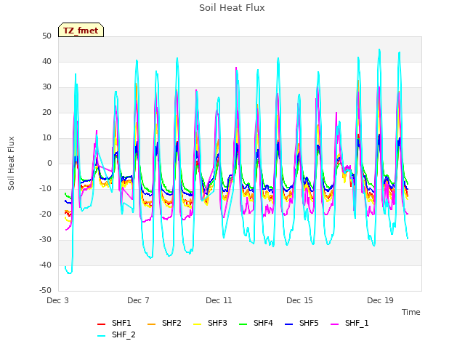Click the Dec 11 x-axis tick label
Image resolution: width=465 pixels, height=349 pixels.
[x=219, y=300]
